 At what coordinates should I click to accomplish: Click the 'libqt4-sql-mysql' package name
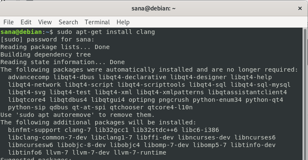tap(260, 85)
